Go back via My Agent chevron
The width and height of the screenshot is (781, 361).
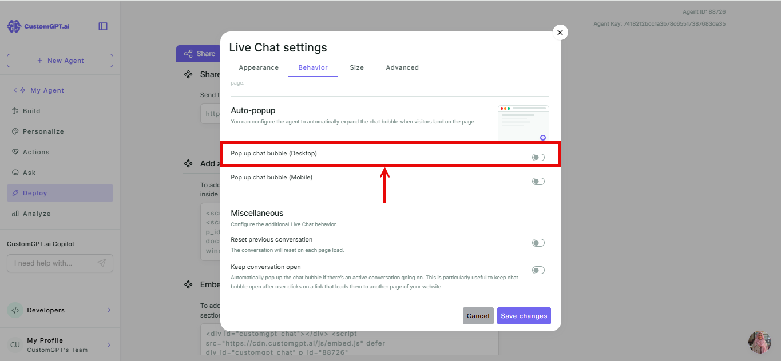click(x=15, y=90)
